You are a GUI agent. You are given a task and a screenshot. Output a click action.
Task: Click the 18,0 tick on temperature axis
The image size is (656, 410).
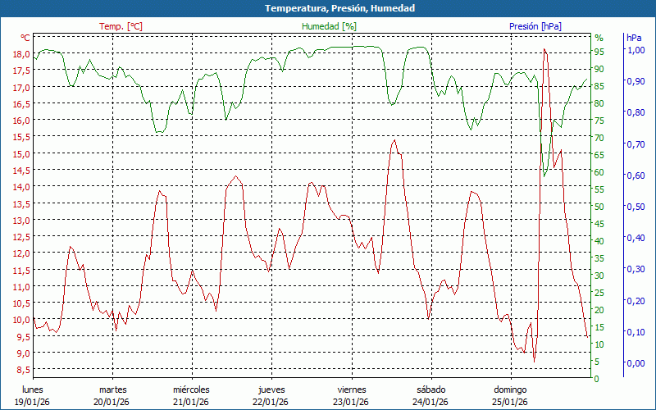(x=20, y=54)
